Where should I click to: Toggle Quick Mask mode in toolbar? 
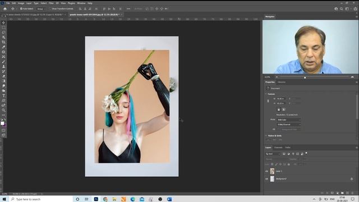point(3,130)
